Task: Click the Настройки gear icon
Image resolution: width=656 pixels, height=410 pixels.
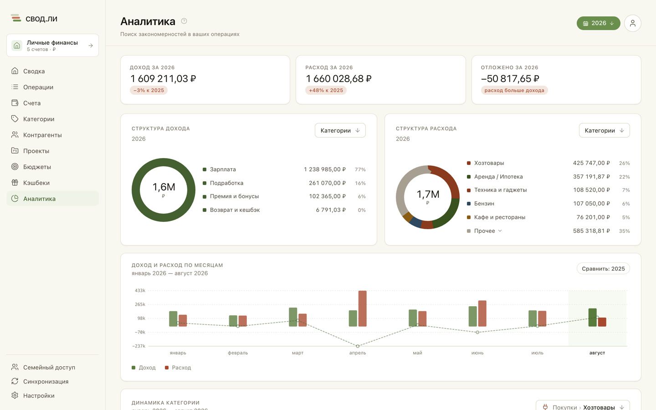Action: click(x=15, y=395)
